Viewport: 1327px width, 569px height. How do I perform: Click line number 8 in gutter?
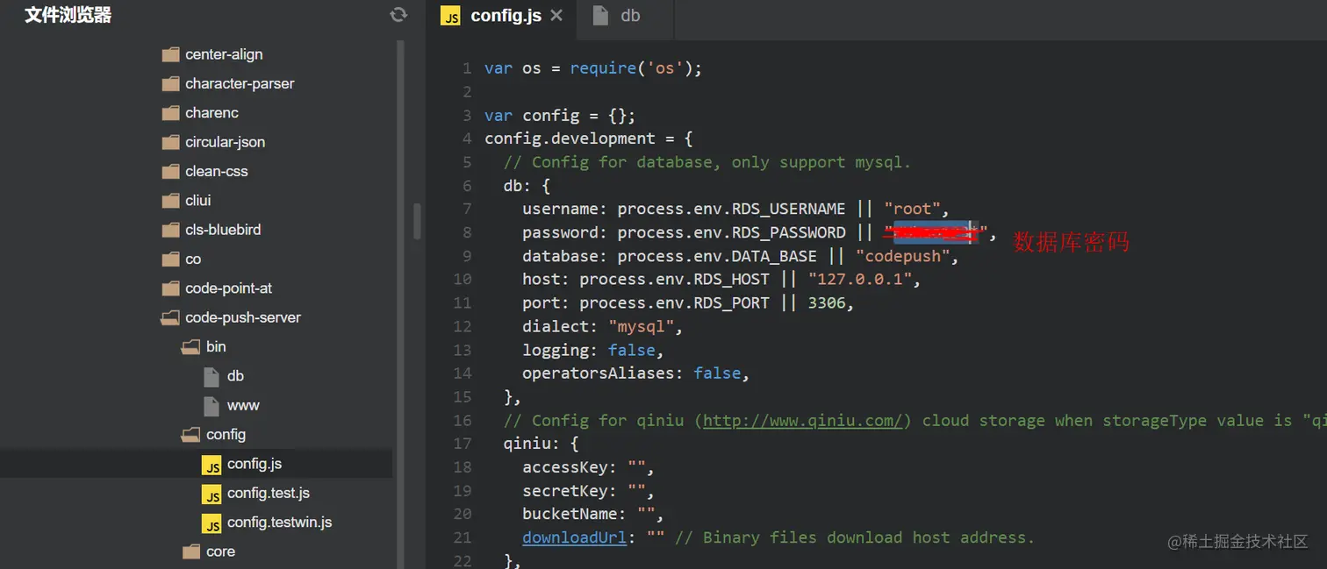[467, 232]
